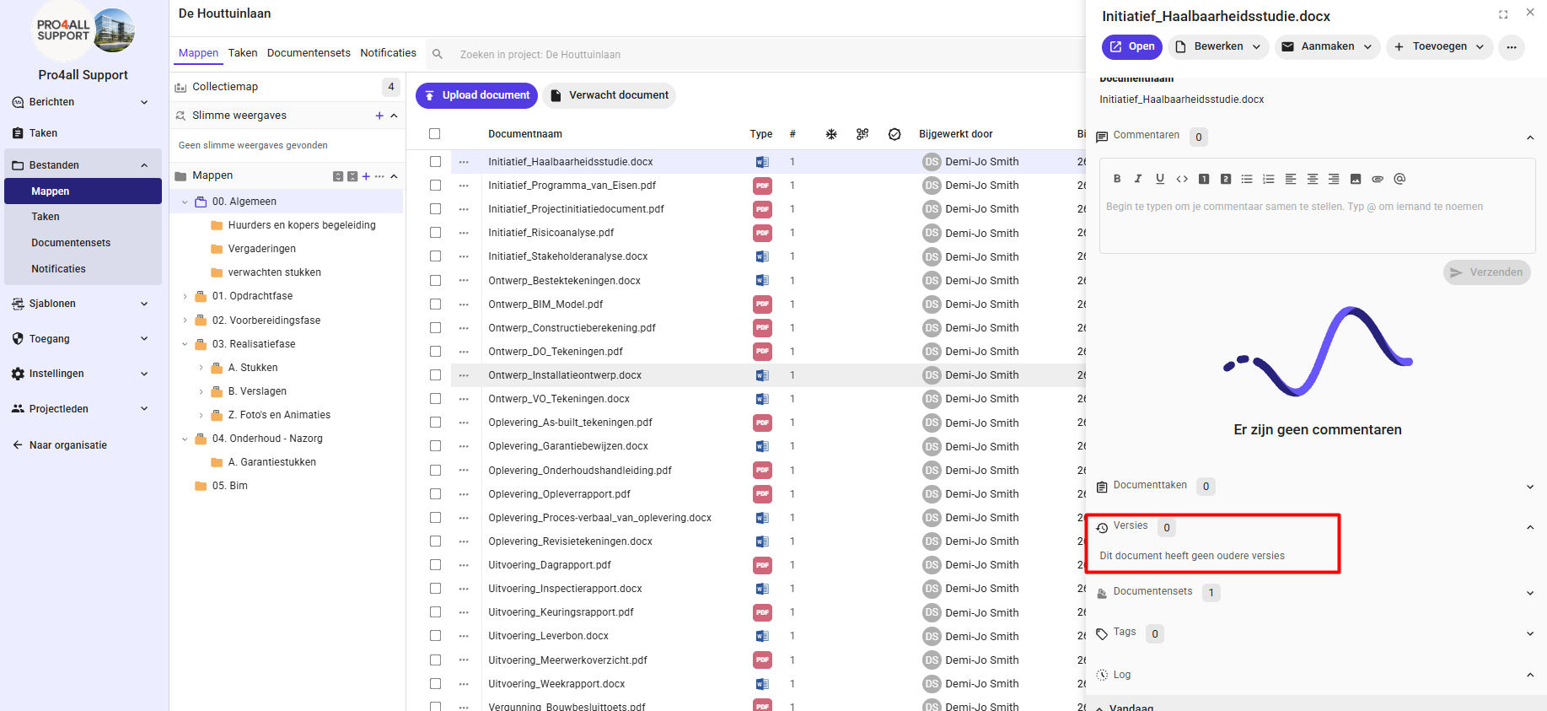The height and width of the screenshot is (711, 1547).
Task: Open the Notificaties tab
Action: click(388, 53)
